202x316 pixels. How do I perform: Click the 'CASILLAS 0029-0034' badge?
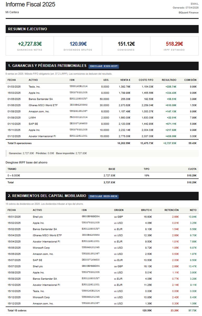coord(103,196)
